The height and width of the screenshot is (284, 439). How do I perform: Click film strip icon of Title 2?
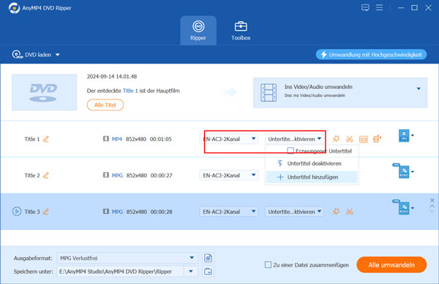tap(106, 175)
